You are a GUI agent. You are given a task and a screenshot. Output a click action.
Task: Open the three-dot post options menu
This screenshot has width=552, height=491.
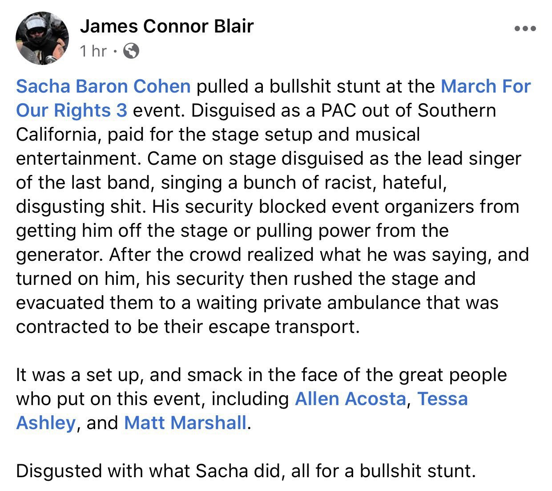pyautogui.click(x=525, y=29)
